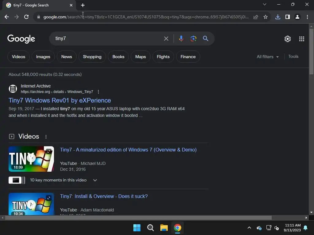314x235 pixels.
Task: Search by voice microphone icon
Action: pyautogui.click(x=181, y=39)
